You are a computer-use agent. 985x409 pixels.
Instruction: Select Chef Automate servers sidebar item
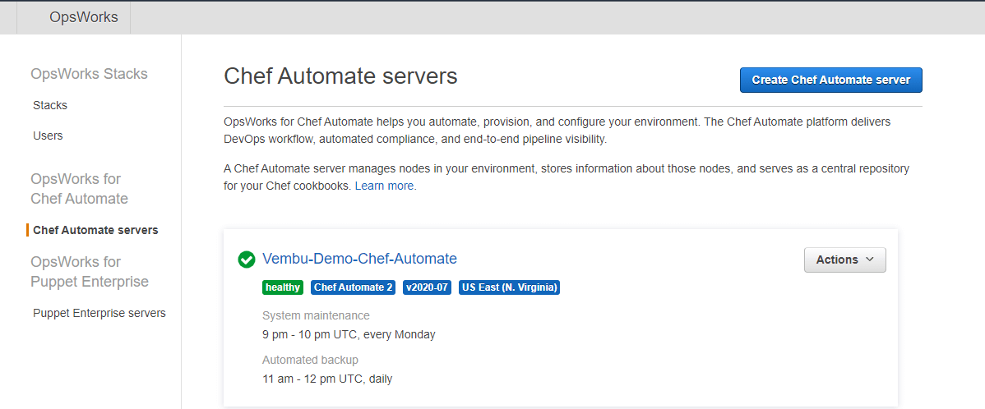coord(95,230)
